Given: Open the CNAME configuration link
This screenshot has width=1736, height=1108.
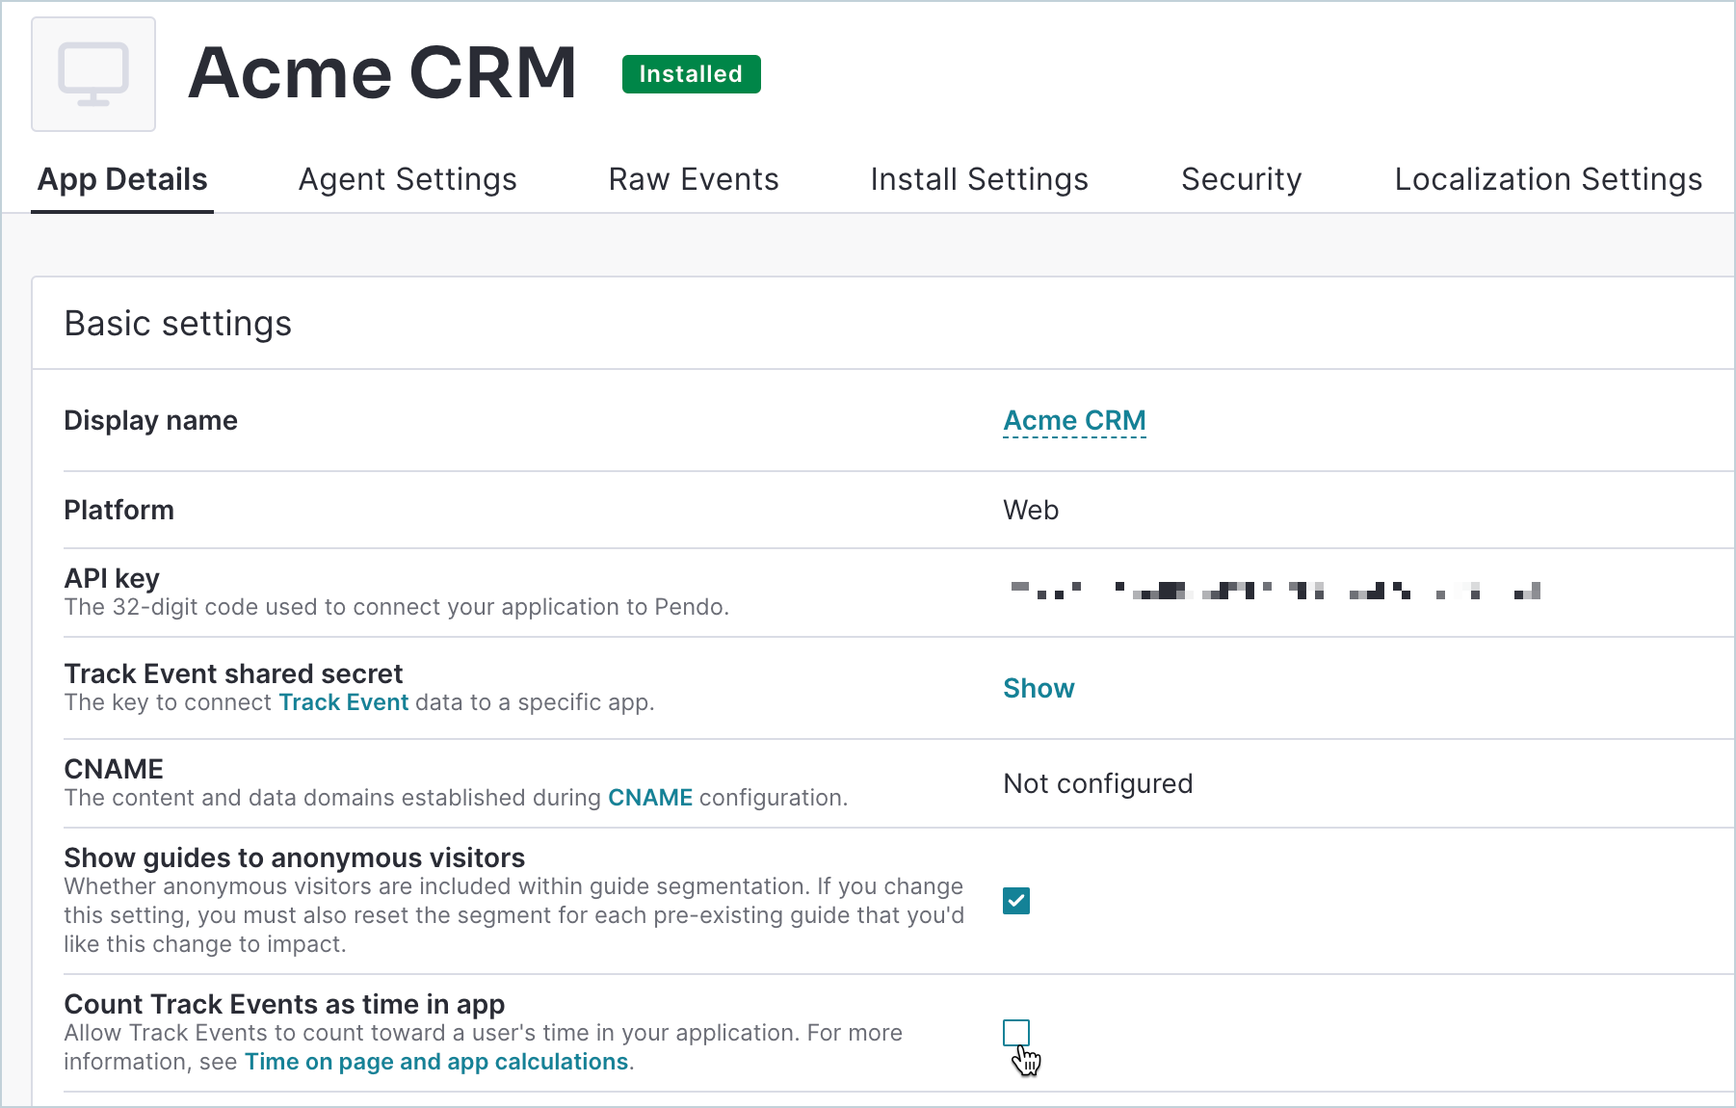Looking at the screenshot, I should point(650,798).
